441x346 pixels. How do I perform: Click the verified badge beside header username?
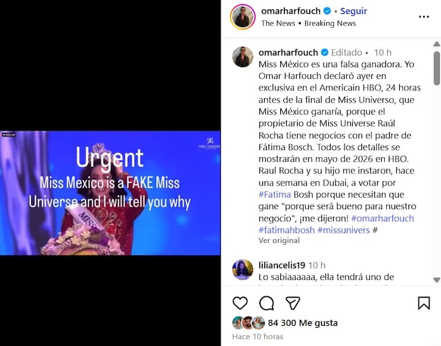tap(327, 11)
